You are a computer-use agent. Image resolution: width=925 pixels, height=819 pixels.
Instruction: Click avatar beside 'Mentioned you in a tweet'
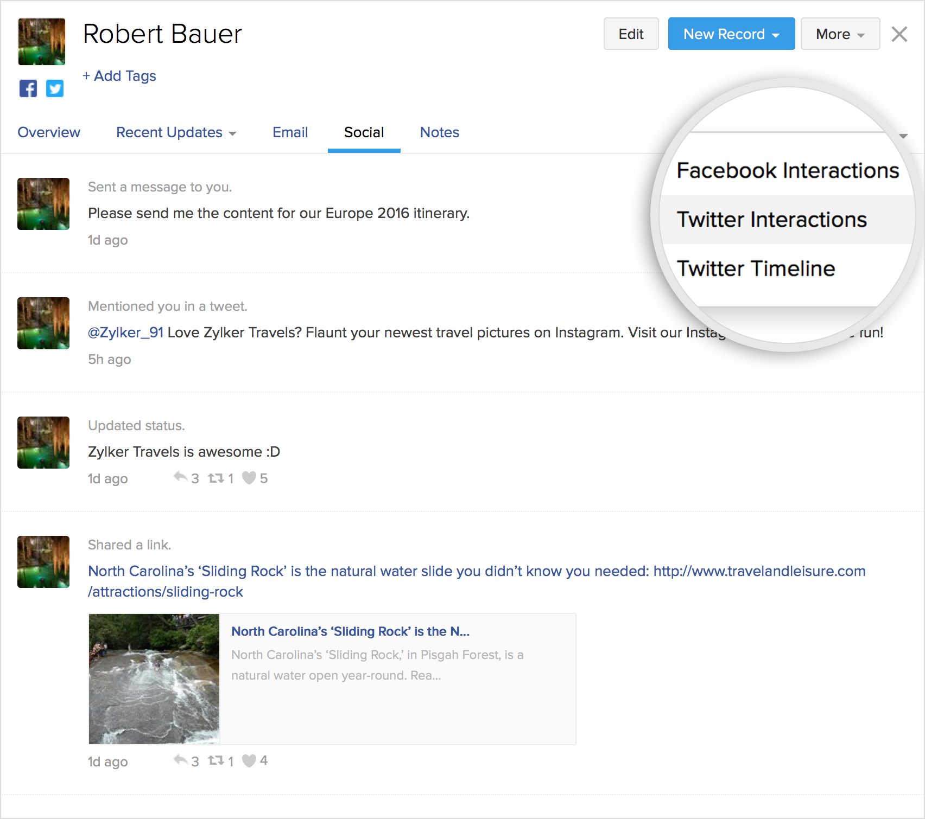pos(43,323)
